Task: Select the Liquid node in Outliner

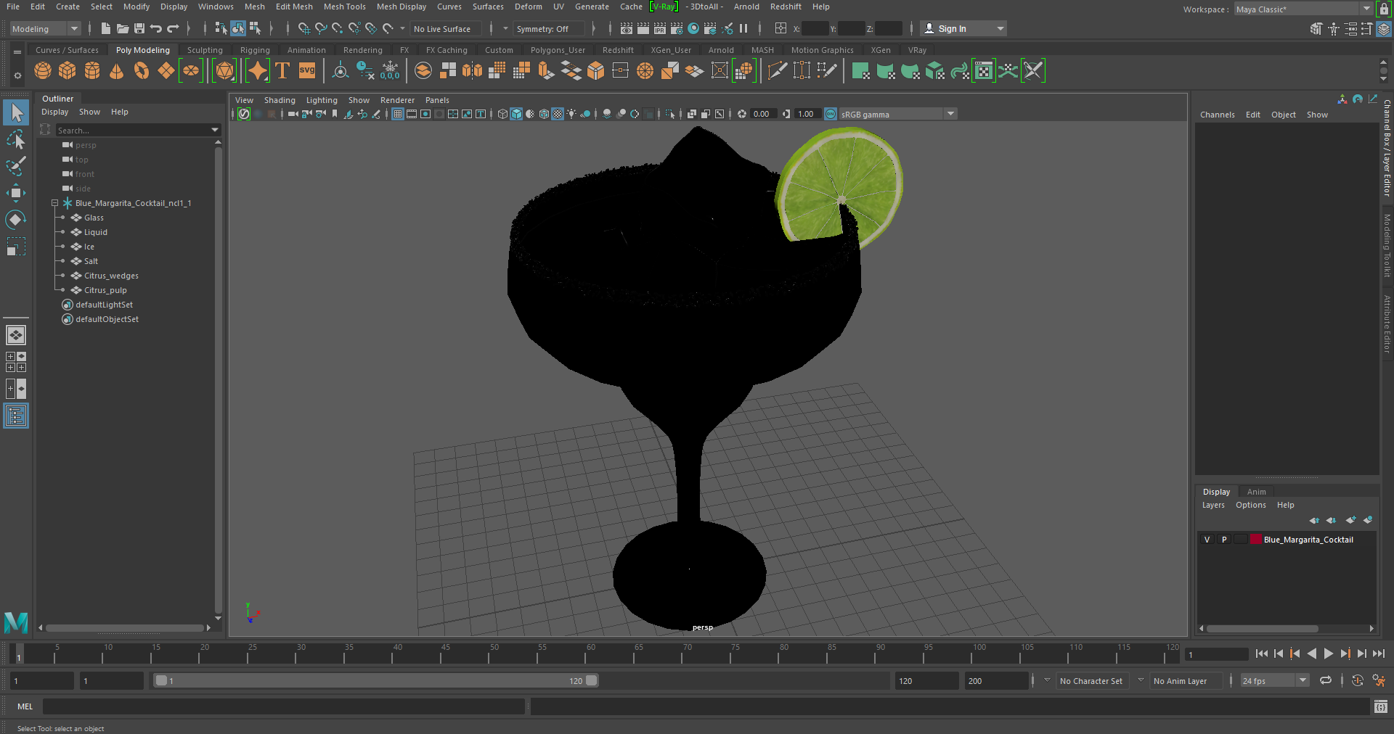Action: pyautogui.click(x=95, y=232)
